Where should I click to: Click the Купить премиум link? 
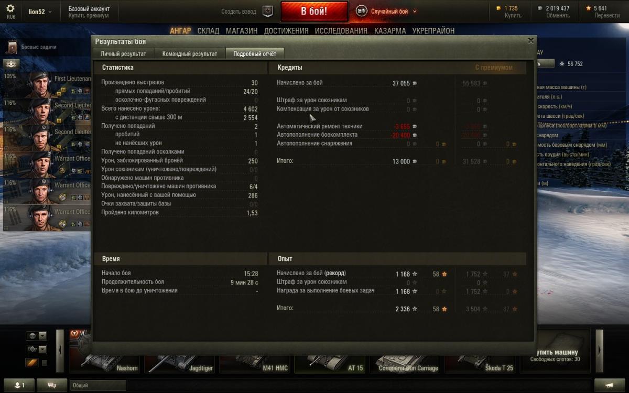coord(89,16)
